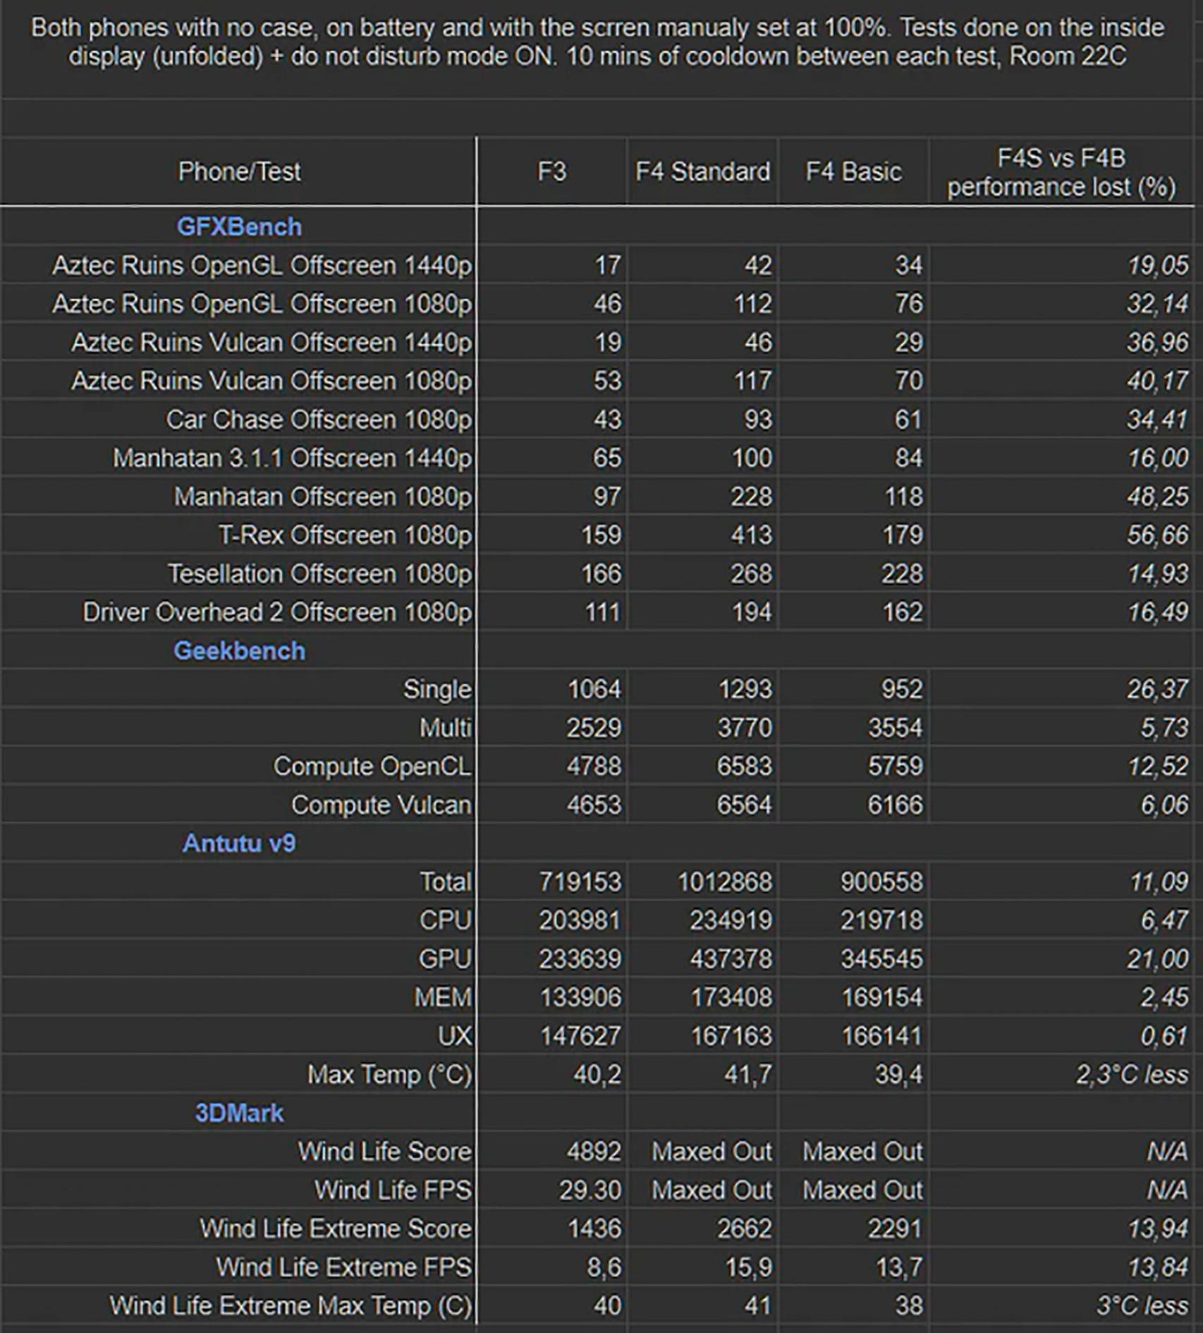Image resolution: width=1203 pixels, height=1333 pixels.
Task: Open the GFXBench section header
Action: (240, 226)
